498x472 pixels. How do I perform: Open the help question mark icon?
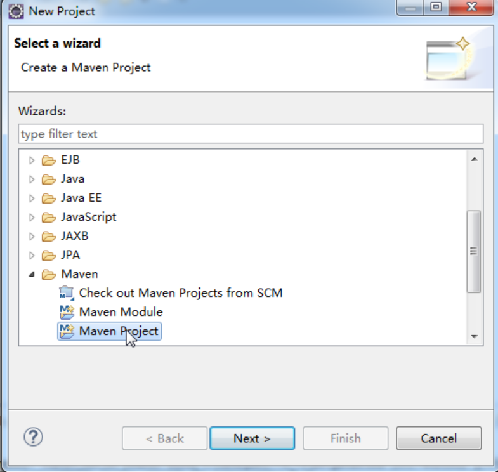click(x=33, y=437)
